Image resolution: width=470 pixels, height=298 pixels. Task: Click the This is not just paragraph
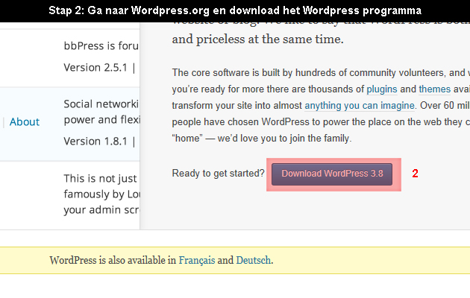[x=101, y=194]
